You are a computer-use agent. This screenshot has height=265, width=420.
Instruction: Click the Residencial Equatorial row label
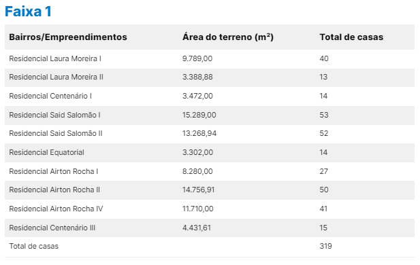click(46, 152)
